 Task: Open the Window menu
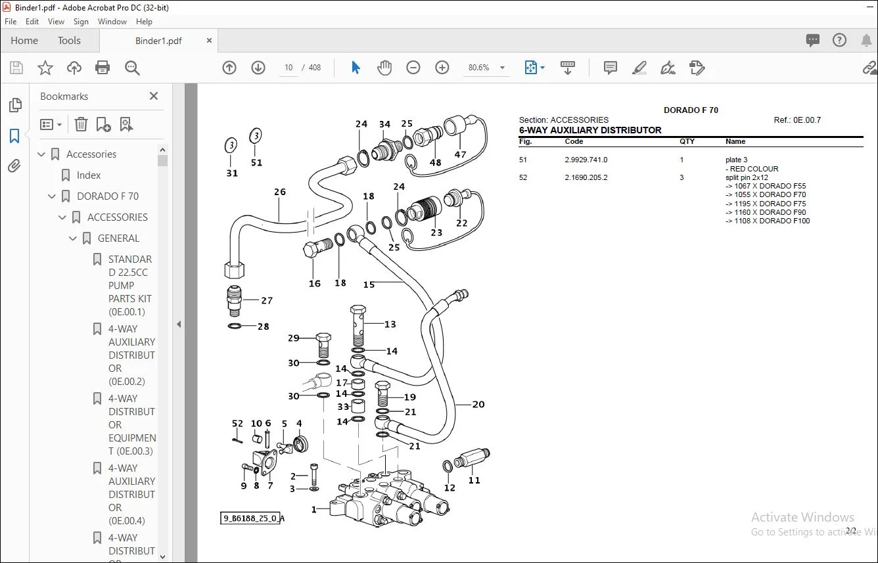(x=112, y=22)
